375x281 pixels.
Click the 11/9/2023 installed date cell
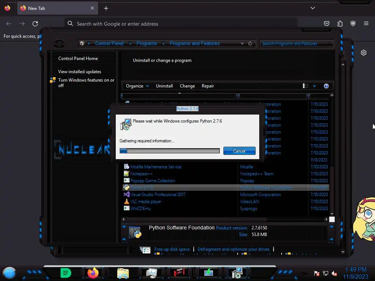point(319,160)
